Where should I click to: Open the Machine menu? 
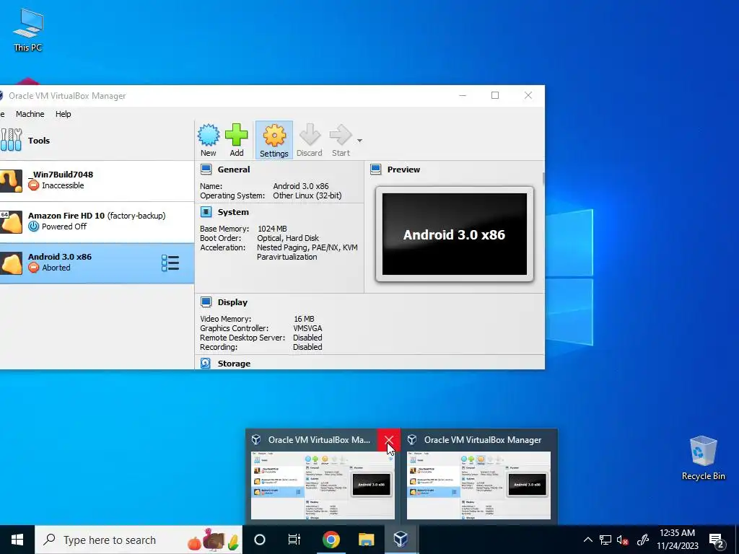[x=30, y=114]
